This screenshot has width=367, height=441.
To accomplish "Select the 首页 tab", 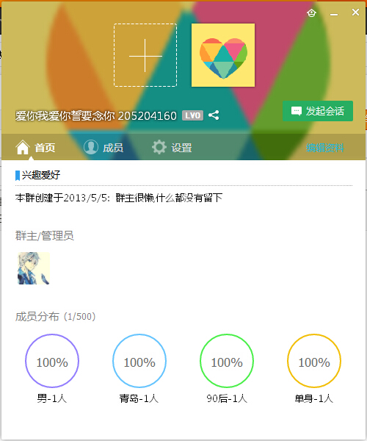I will tap(35, 147).
